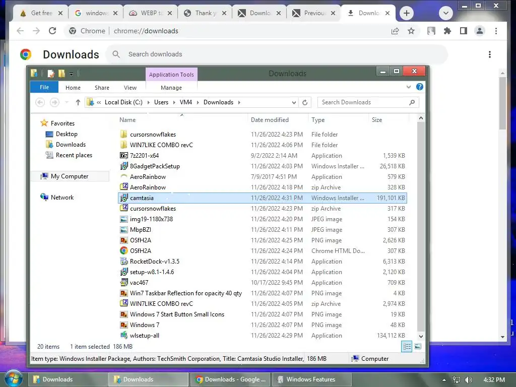
Task: Open Chrome downloads page more-actions menu
Action: pyautogui.click(x=490, y=54)
